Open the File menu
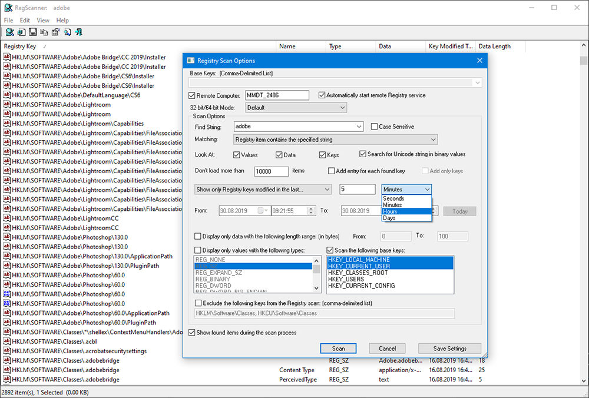Screen dimensions: 589x398 click(x=8, y=20)
